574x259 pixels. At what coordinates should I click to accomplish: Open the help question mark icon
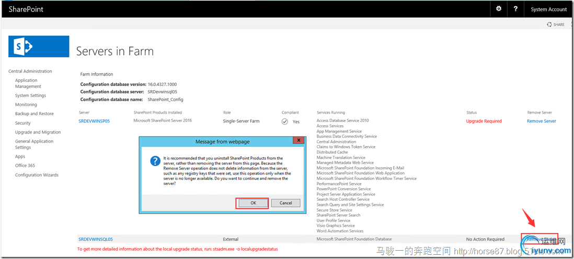[x=515, y=9]
